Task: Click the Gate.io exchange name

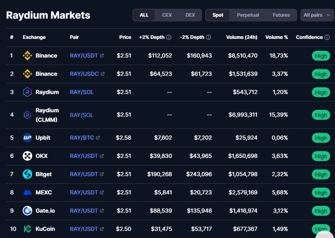Action: coord(45,211)
